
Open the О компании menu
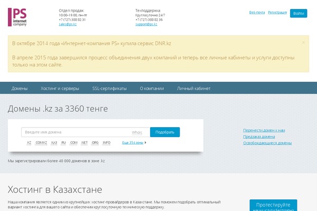coord(152,89)
